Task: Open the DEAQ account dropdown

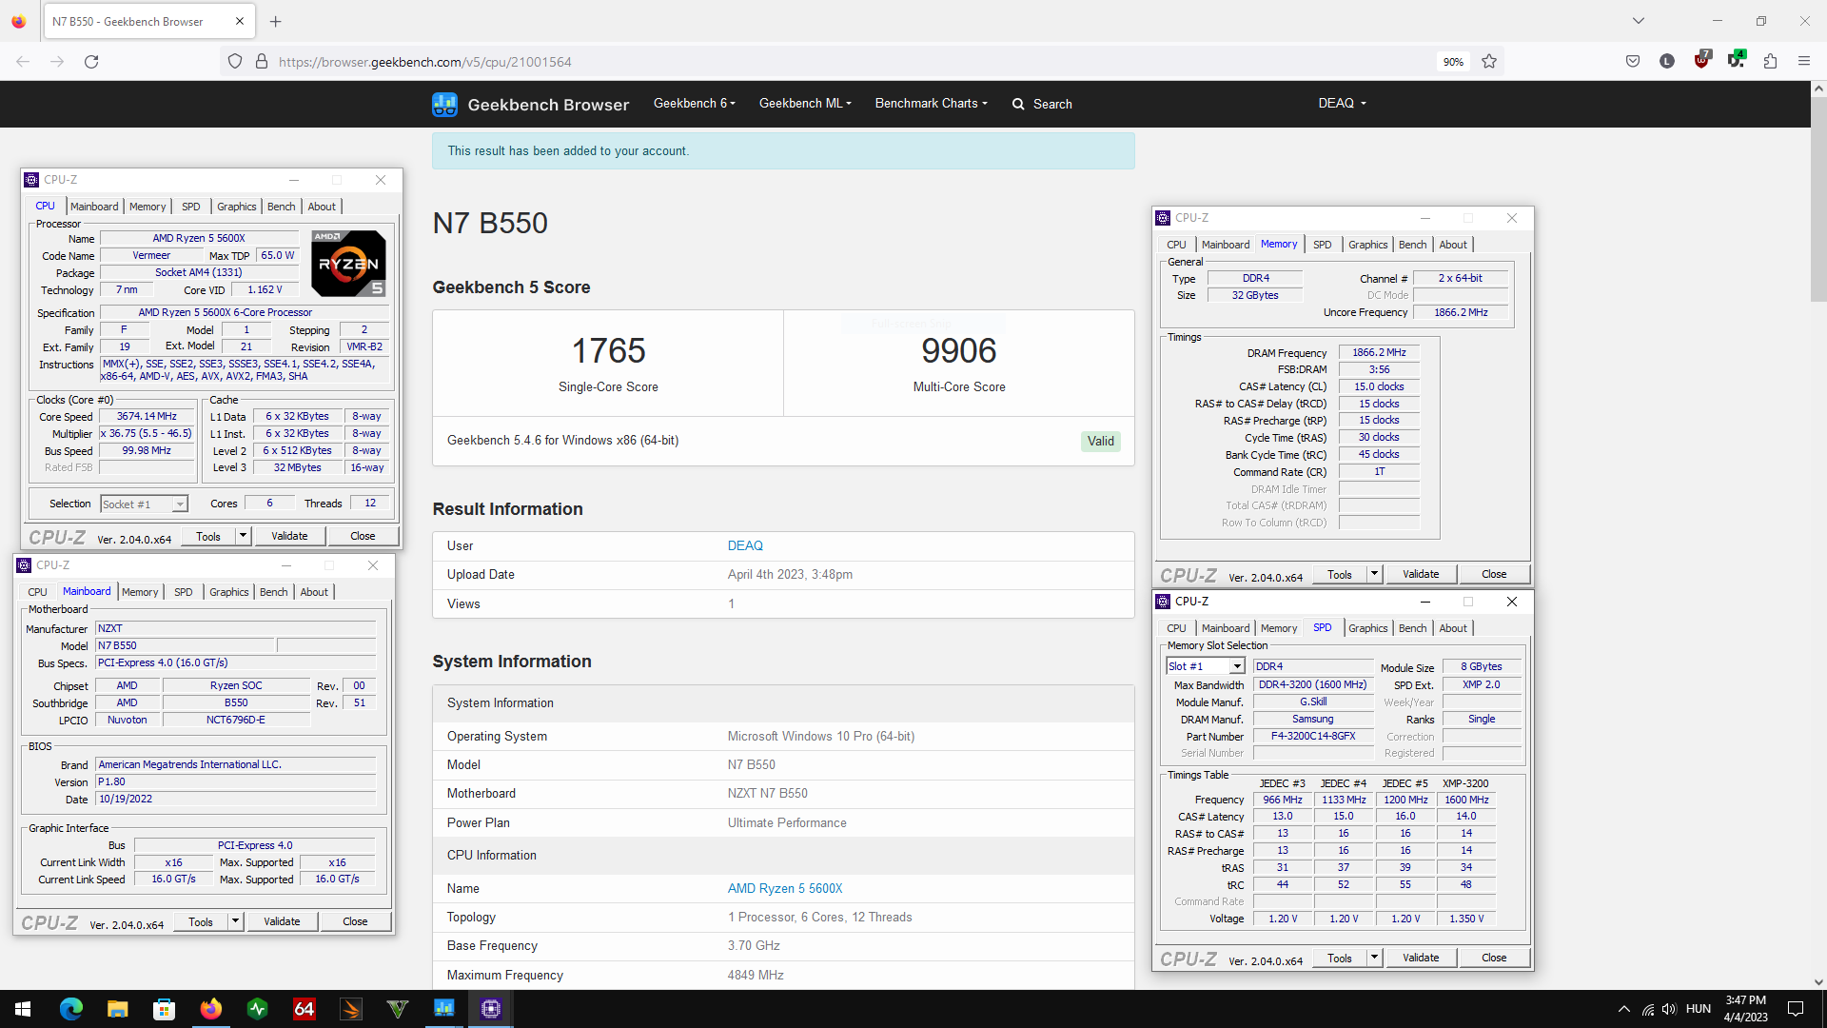Action: 1343,103
